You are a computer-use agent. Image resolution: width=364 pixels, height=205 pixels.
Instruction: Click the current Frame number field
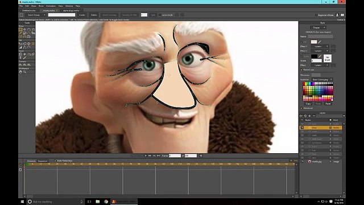point(175,155)
